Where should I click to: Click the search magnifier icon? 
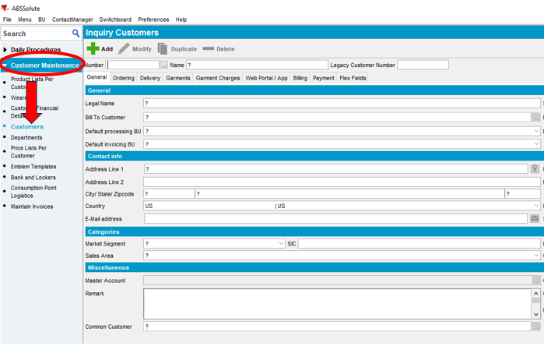[75, 34]
